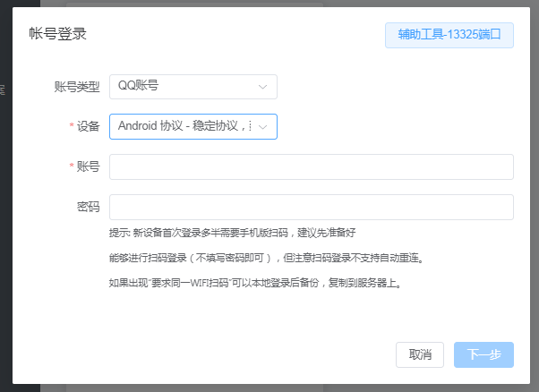This screenshot has height=392, width=539.
Task: Focus the 密码 input field
Action: click(x=311, y=208)
